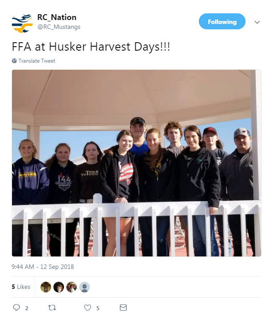Screen dimensions: 266x316
Task: Click the reply count number 2
Action: (26, 308)
